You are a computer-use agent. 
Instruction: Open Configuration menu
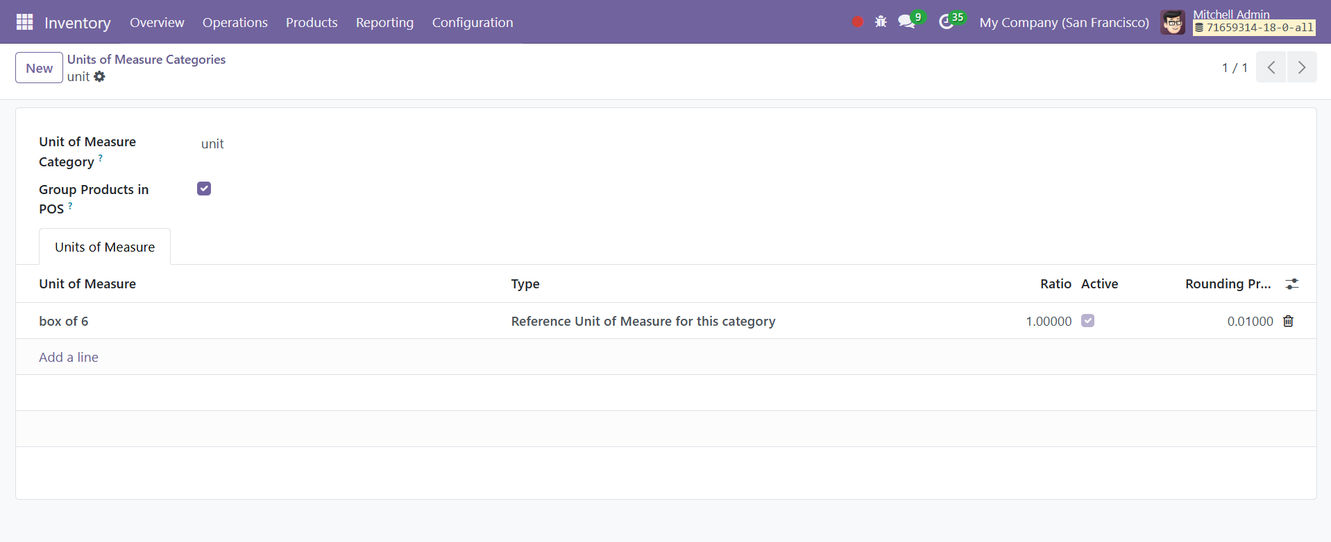(473, 22)
